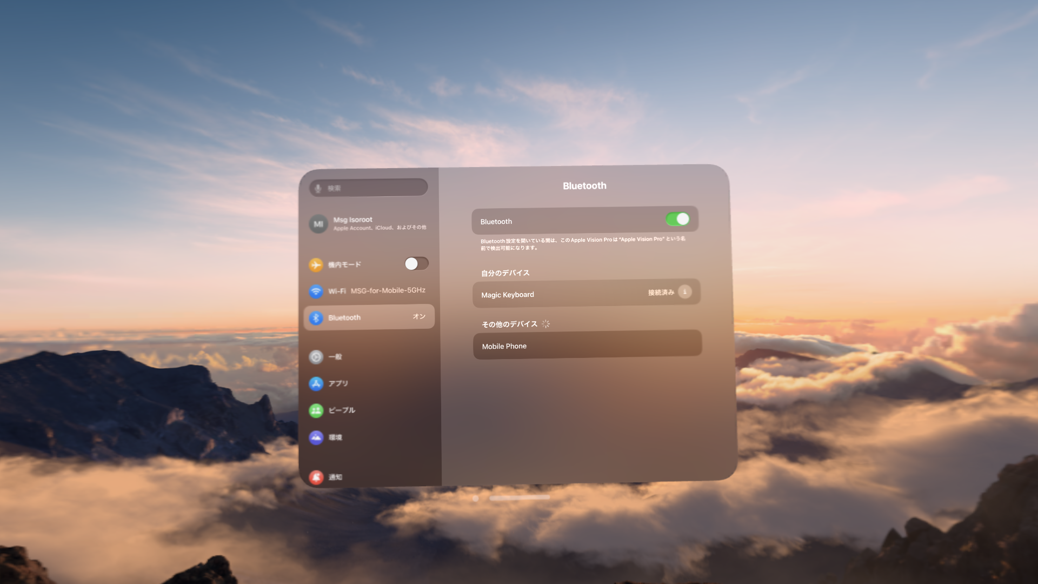Click the window bar below Settings
This screenshot has width=1038, height=584.
[x=520, y=497]
